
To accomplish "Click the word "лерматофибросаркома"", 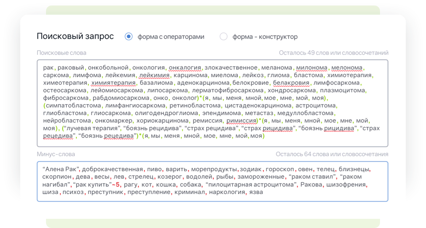I will pyautogui.click(x=228, y=90).
